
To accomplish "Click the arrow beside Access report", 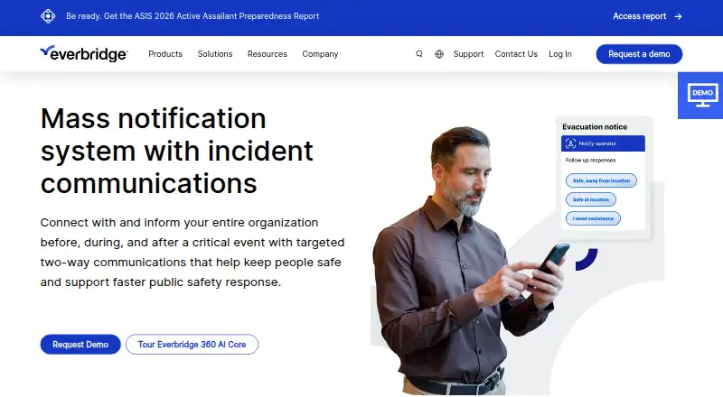I will (678, 16).
